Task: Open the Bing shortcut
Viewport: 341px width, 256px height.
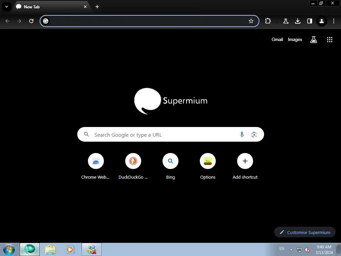Action: (x=170, y=167)
